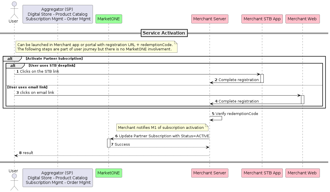
Task: Select message 6 Update Partner Subscription Status=ACTIVE
Action: point(162,136)
